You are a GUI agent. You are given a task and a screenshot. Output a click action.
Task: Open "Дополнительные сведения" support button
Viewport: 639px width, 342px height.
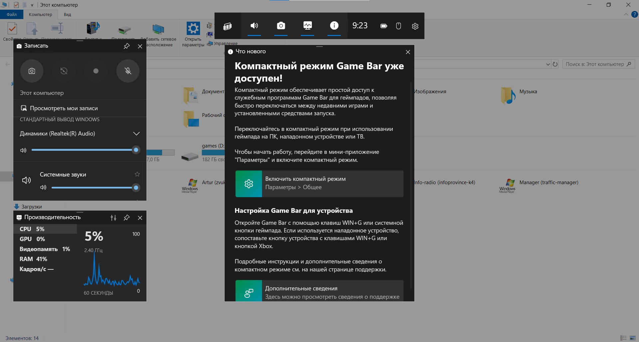click(x=319, y=291)
